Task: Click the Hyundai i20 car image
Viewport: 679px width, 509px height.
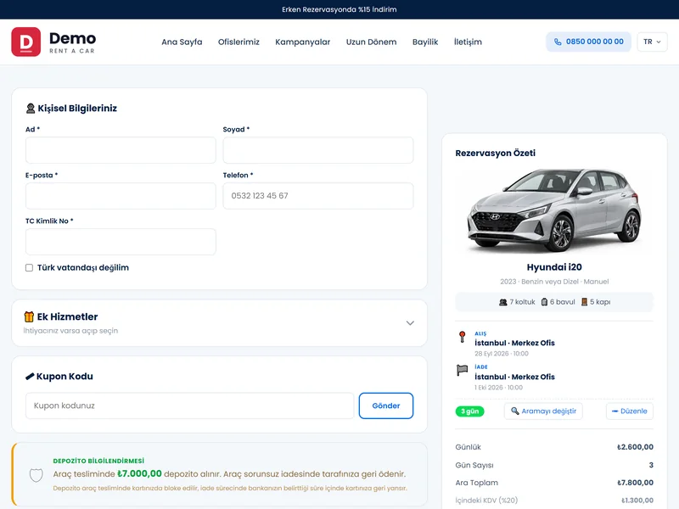Action: (554, 210)
